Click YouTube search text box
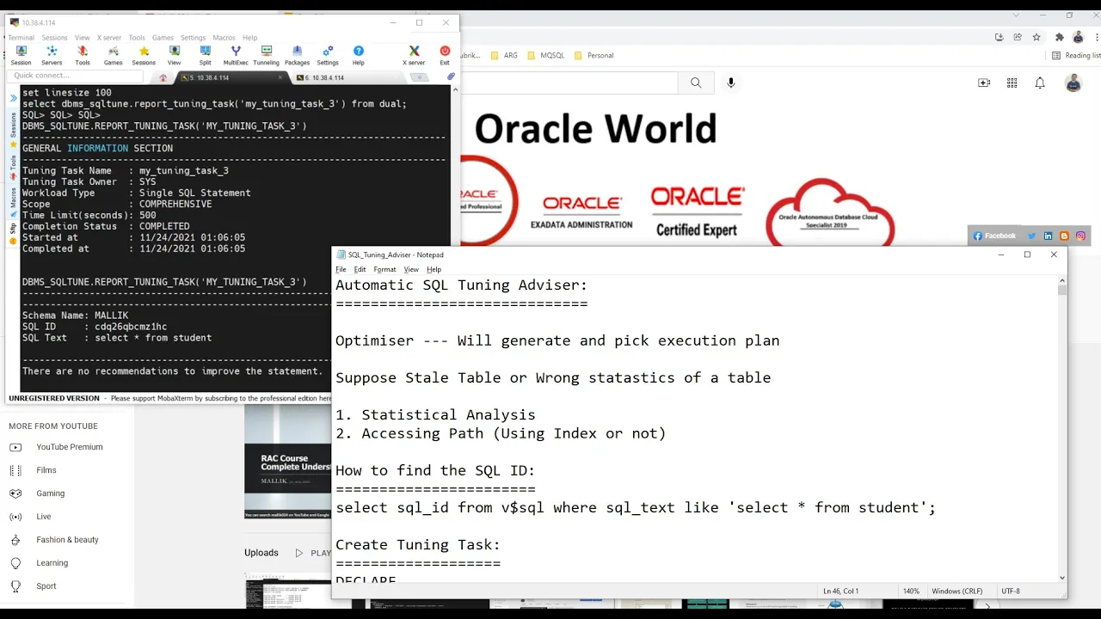The height and width of the screenshot is (619, 1101). [x=569, y=83]
